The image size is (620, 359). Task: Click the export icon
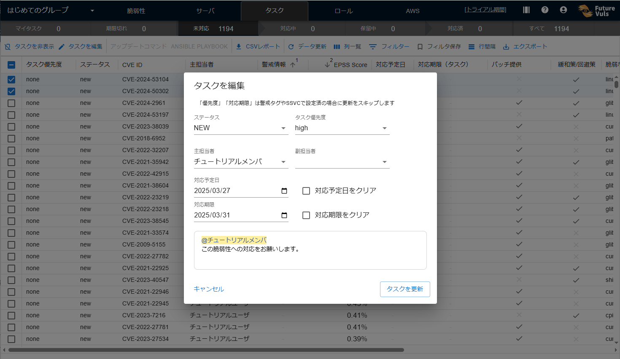(x=506, y=47)
